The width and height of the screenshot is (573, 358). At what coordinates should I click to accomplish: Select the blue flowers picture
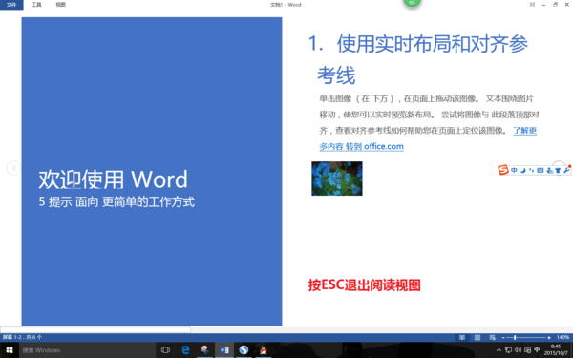[x=337, y=179]
